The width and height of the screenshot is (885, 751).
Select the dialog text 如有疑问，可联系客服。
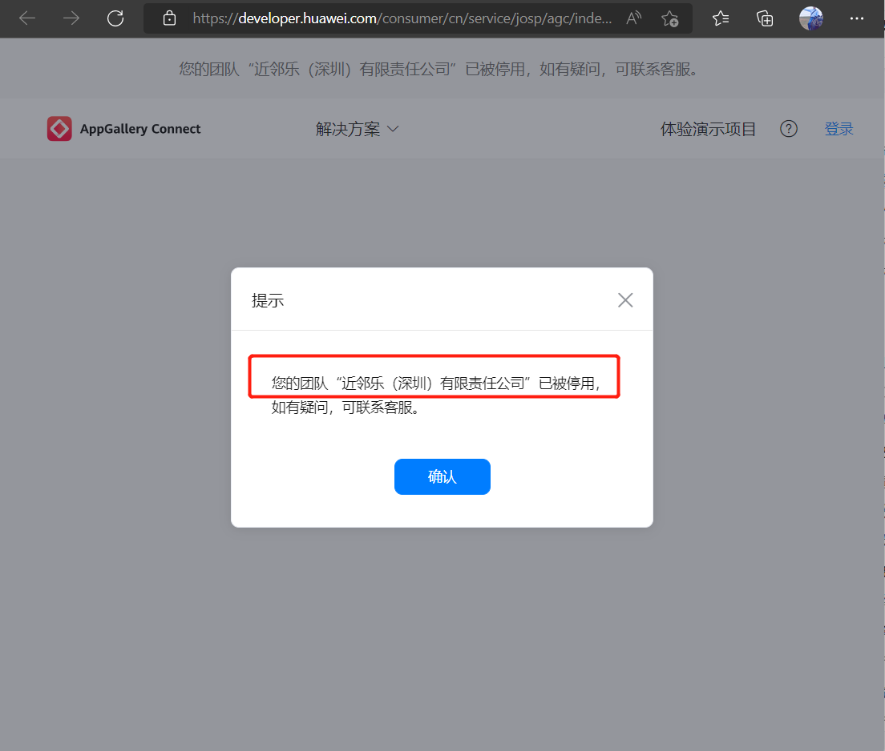tap(346, 407)
